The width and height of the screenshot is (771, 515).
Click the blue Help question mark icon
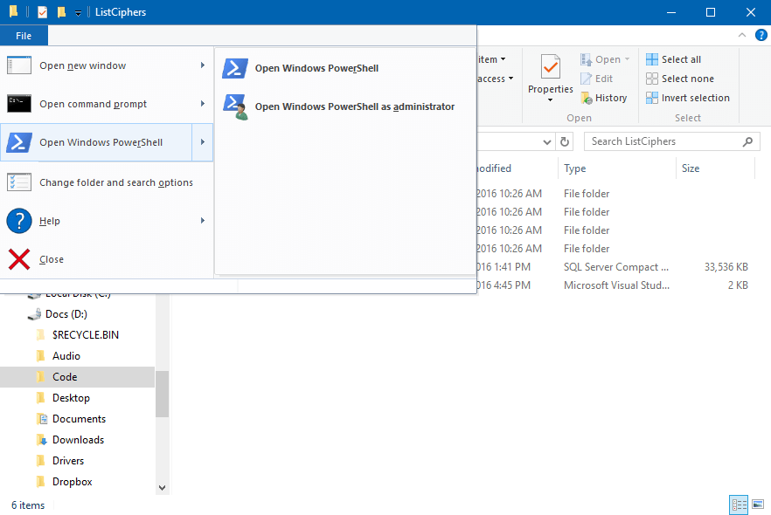(x=19, y=221)
